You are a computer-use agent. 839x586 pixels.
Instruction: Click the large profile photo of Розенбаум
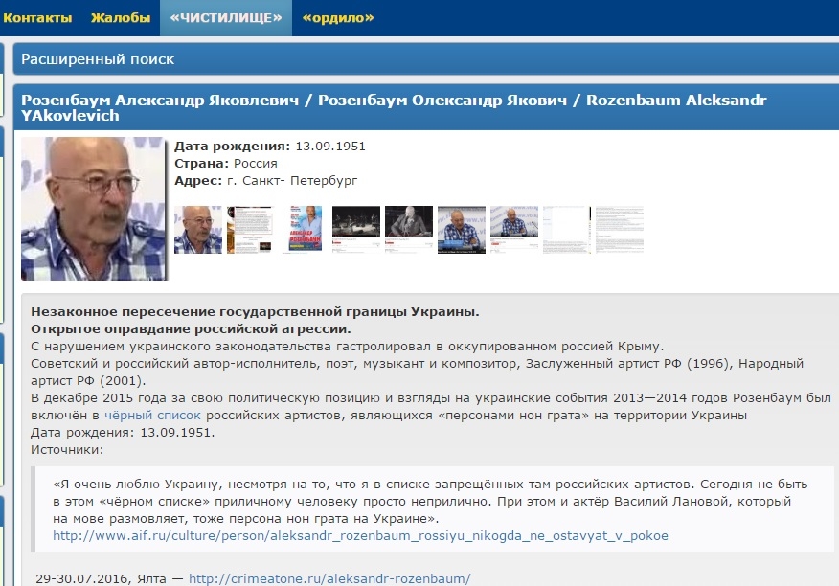point(93,208)
